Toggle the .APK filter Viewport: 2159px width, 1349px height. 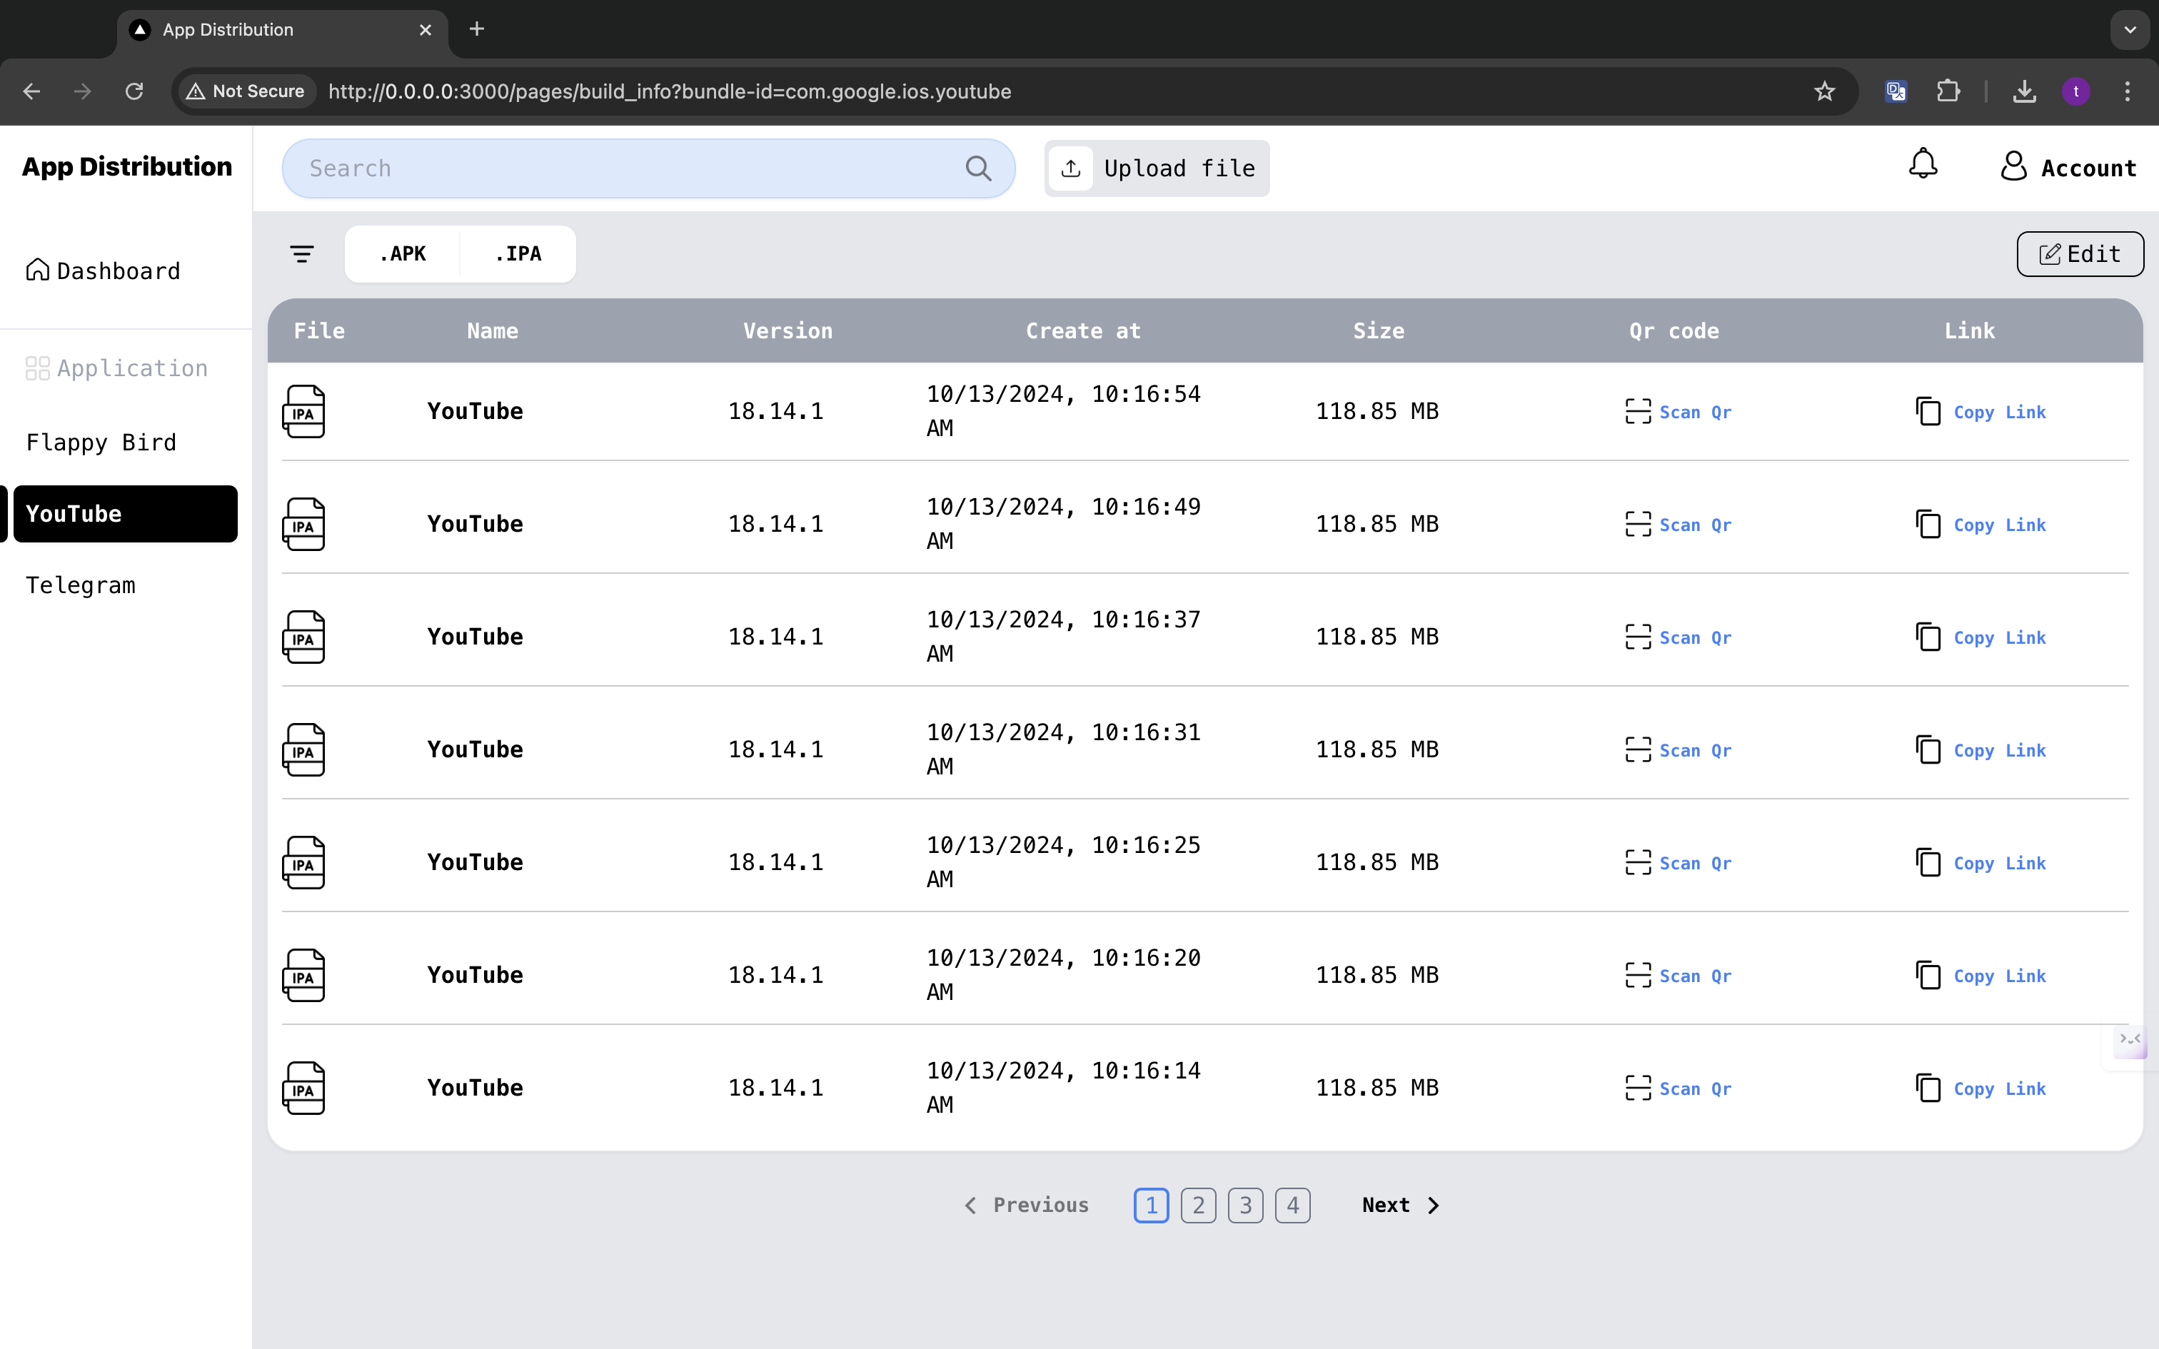coord(403,254)
